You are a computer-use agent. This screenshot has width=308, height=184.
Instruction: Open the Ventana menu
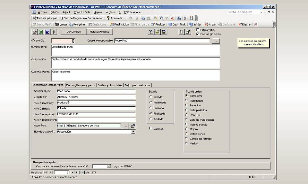[x=110, y=12]
